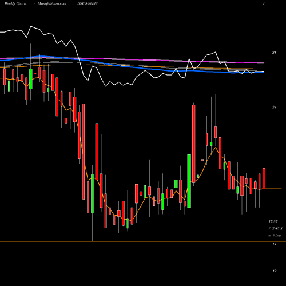Click the '14' price axis label

[x=274, y=244]
